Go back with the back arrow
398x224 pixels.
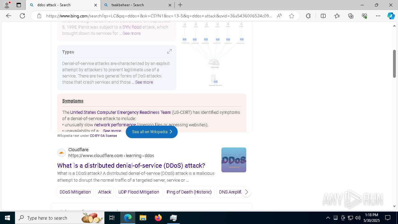coord(9,16)
